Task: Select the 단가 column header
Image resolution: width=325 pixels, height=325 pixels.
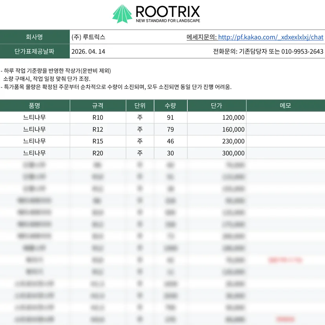Action: 217,106
